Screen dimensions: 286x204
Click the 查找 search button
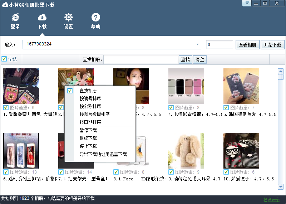coord(185,59)
